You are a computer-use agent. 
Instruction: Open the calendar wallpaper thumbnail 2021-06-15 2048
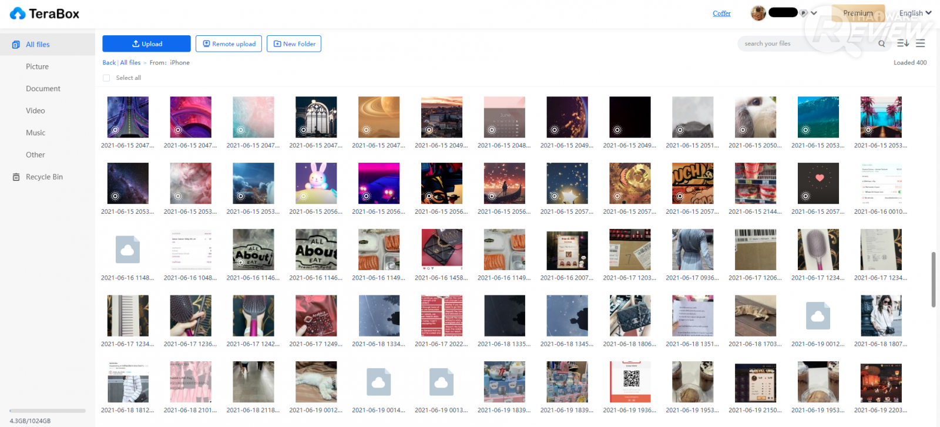coord(505,117)
